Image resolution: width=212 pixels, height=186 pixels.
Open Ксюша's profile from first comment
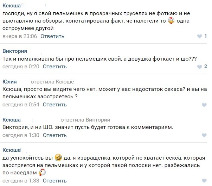pyautogui.click(x=11, y=5)
